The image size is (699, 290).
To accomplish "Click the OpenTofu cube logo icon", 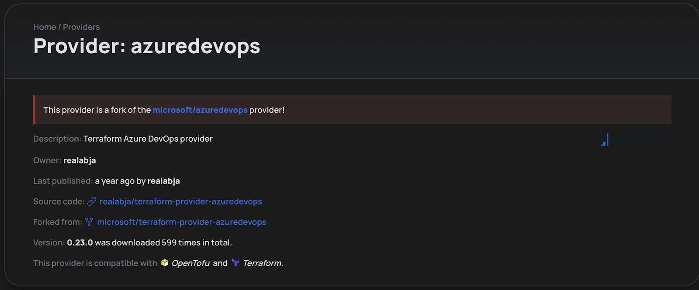I will click(165, 263).
